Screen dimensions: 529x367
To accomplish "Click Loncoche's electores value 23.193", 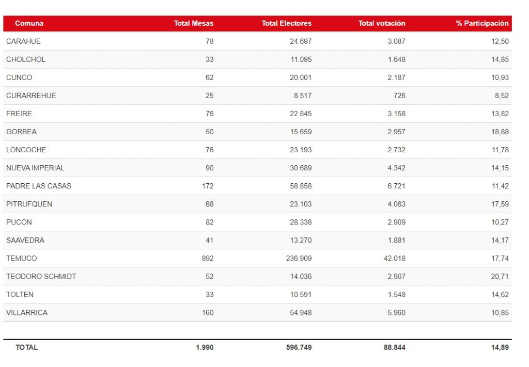I will click(x=301, y=150).
